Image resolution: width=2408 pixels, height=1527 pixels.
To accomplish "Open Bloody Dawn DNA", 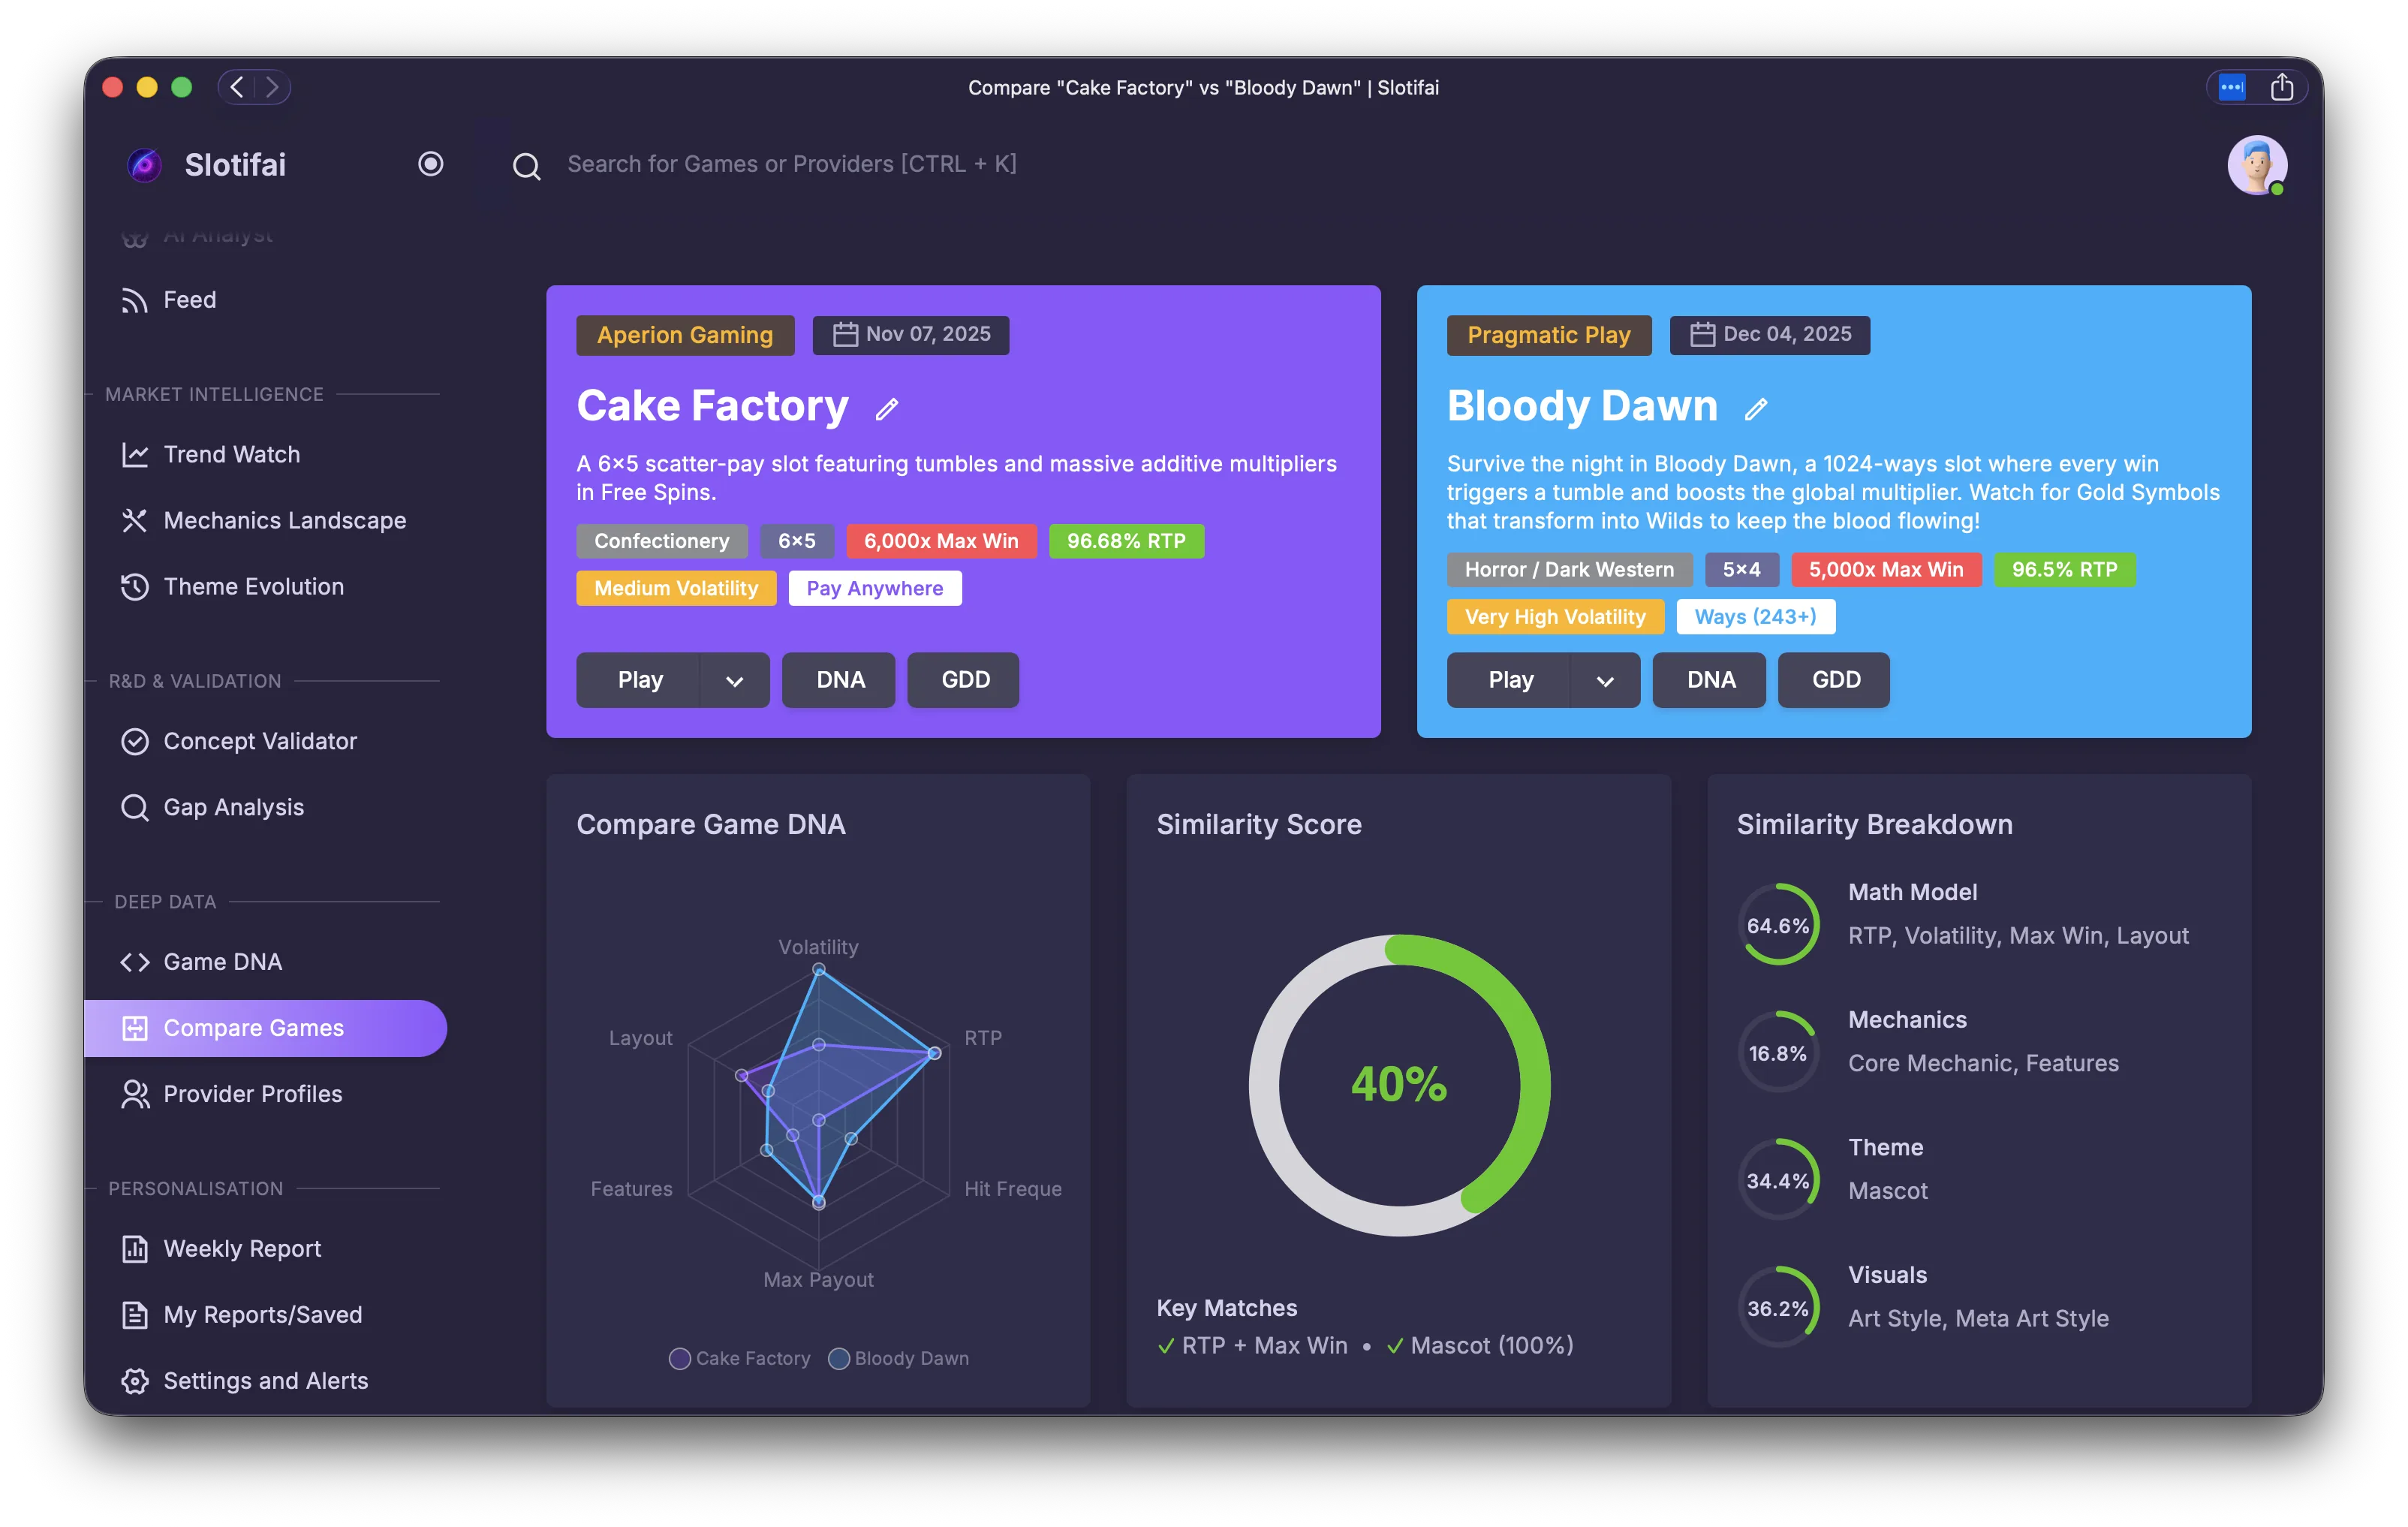I will pos(1710,680).
